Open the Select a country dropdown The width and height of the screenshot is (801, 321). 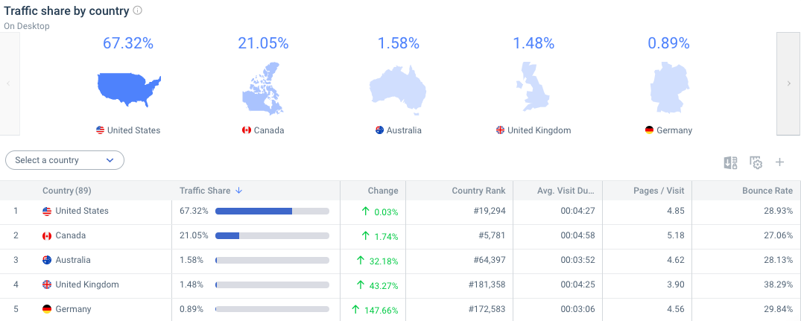pos(65,160)
